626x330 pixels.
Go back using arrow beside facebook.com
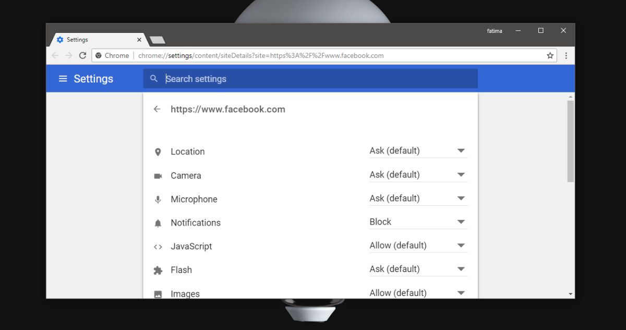pyautogui.click(x=157, y=109)
